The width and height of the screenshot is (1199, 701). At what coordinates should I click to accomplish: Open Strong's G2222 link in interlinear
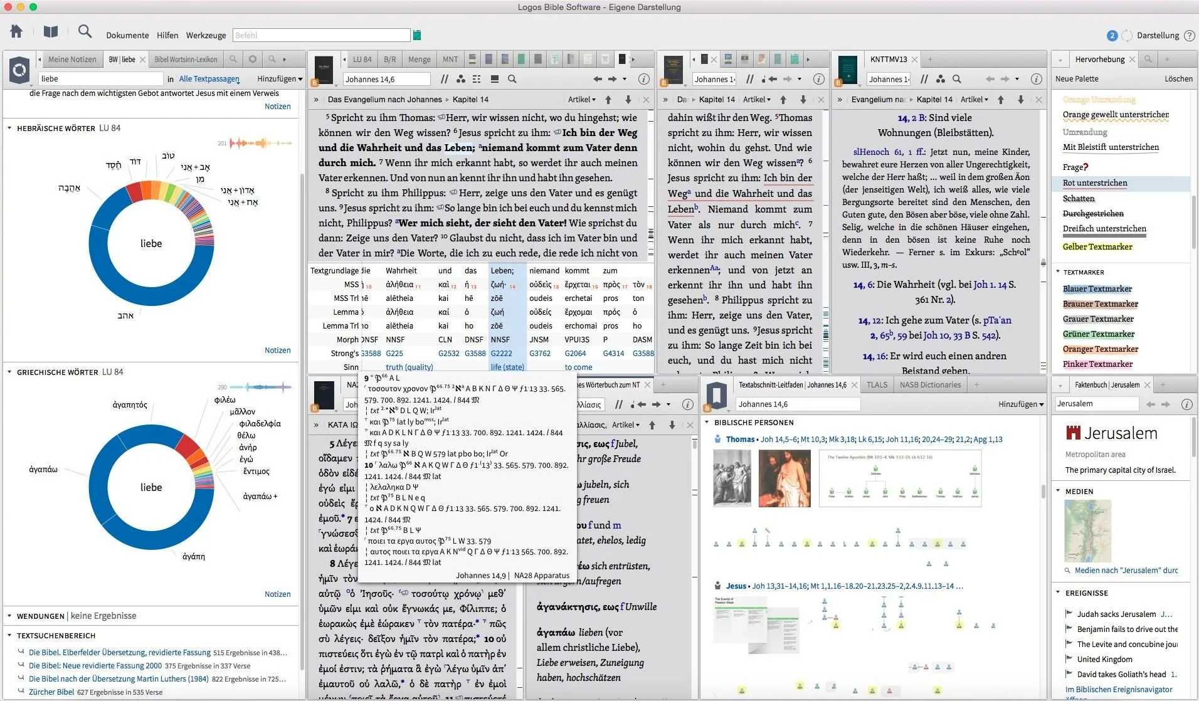point(501,354)
